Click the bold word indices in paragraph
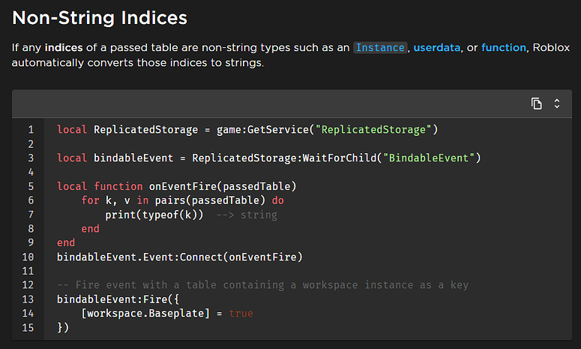 coord(64,47)
